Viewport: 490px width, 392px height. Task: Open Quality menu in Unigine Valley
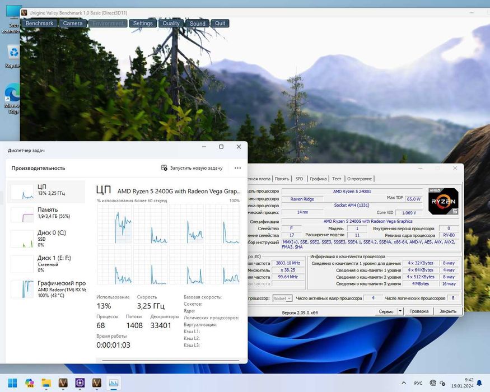point(171,24)
